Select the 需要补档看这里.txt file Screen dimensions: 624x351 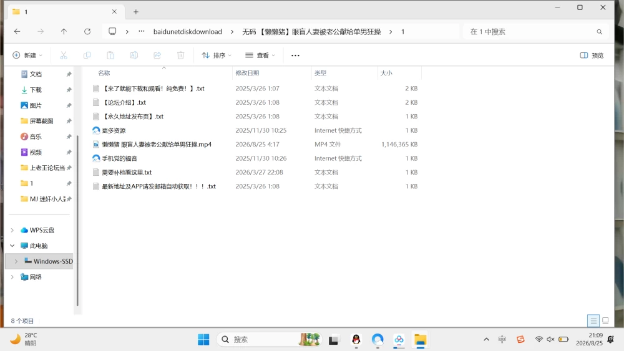point(127,172)
